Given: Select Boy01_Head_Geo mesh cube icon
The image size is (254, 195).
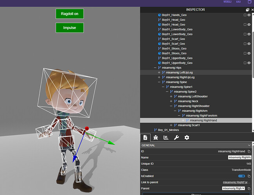Looking at the screenshot, I should click(x=160, y=25).
